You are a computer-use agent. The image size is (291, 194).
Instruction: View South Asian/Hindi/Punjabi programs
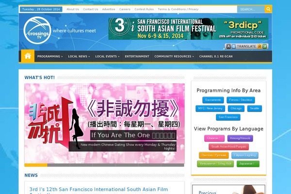click(228, 146)
